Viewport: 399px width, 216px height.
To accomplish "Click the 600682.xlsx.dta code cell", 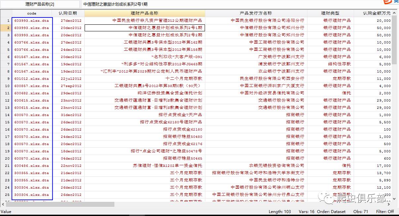I will (32, 93).
